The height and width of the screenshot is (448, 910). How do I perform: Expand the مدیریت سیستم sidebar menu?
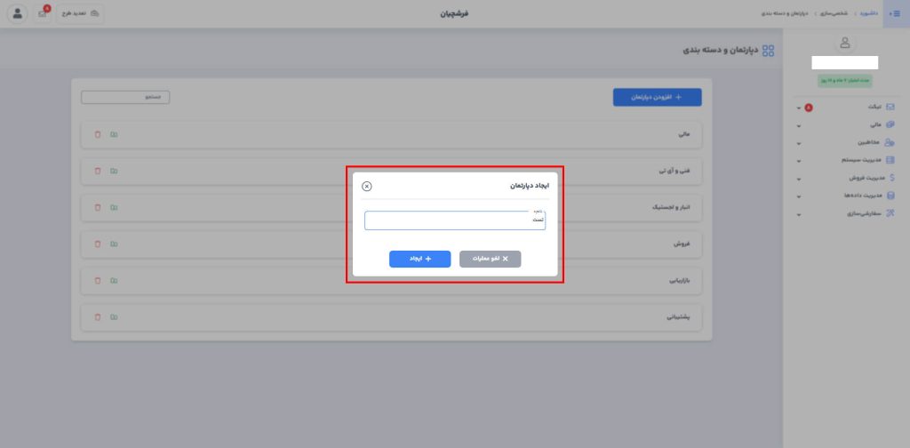coord(849,160)
